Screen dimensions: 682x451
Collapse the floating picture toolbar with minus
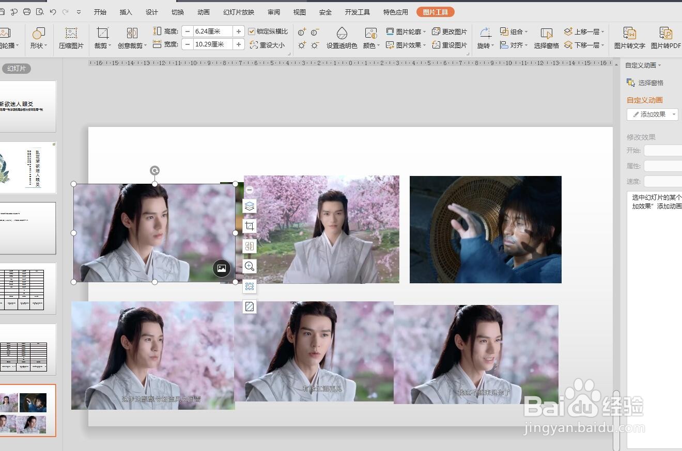250,190
